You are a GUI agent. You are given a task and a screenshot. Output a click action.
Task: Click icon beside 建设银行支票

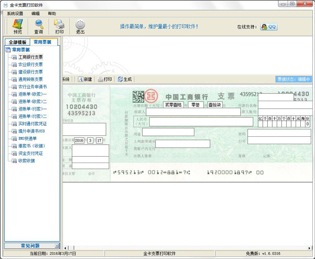(14, 72)
